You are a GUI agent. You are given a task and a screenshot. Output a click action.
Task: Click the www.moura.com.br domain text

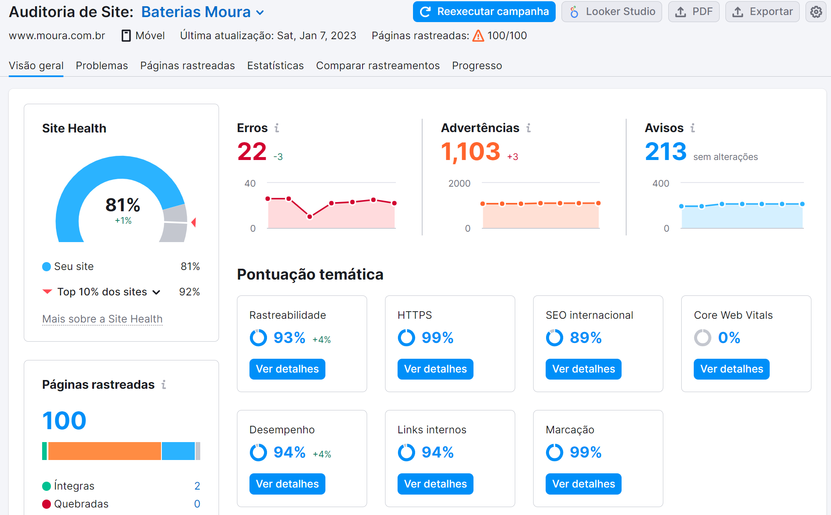click(x=57, y=36)
